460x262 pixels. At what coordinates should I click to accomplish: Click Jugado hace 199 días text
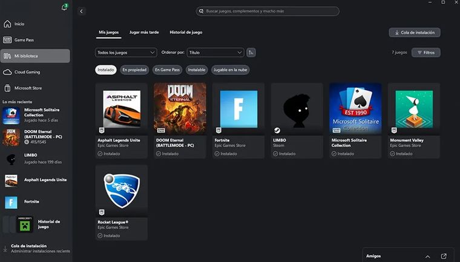pyautogui.click(x=43, y=162)
